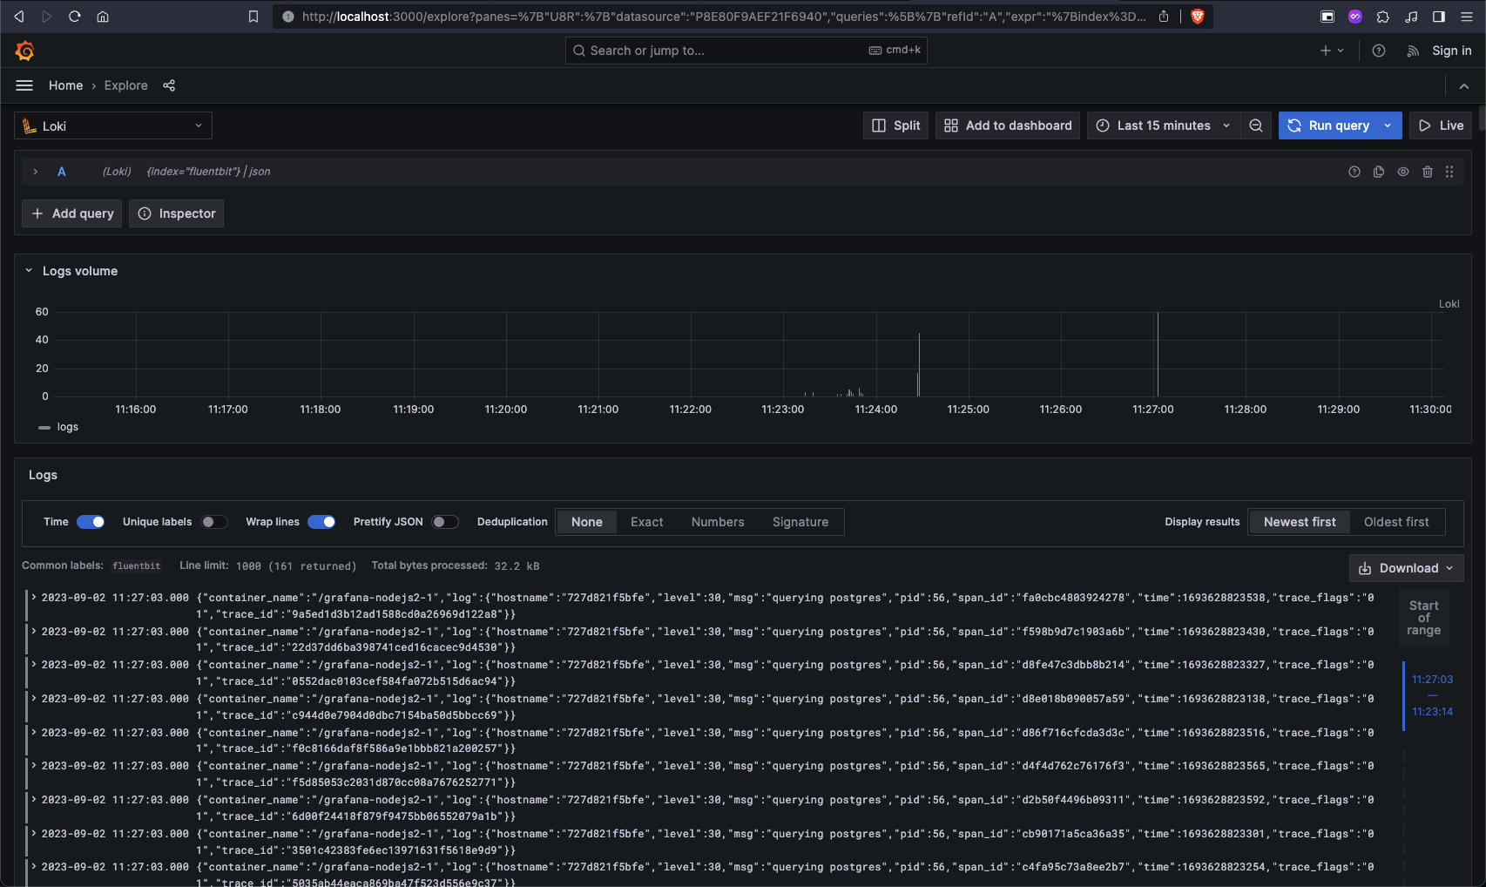Go back in browser history

click(x=19, y=17)
